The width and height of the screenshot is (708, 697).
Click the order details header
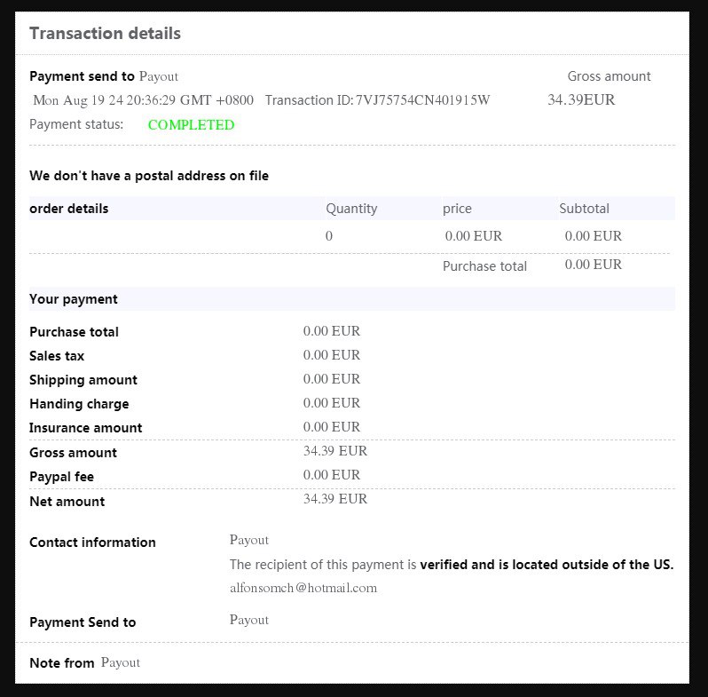(69, 209)
